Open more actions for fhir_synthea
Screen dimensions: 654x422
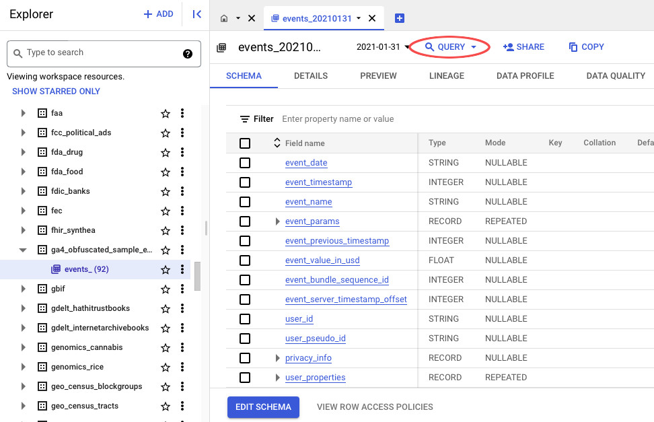(x=182, y=230)
